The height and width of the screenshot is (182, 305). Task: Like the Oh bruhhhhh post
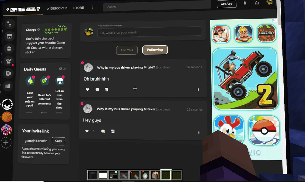pos(87,90)
